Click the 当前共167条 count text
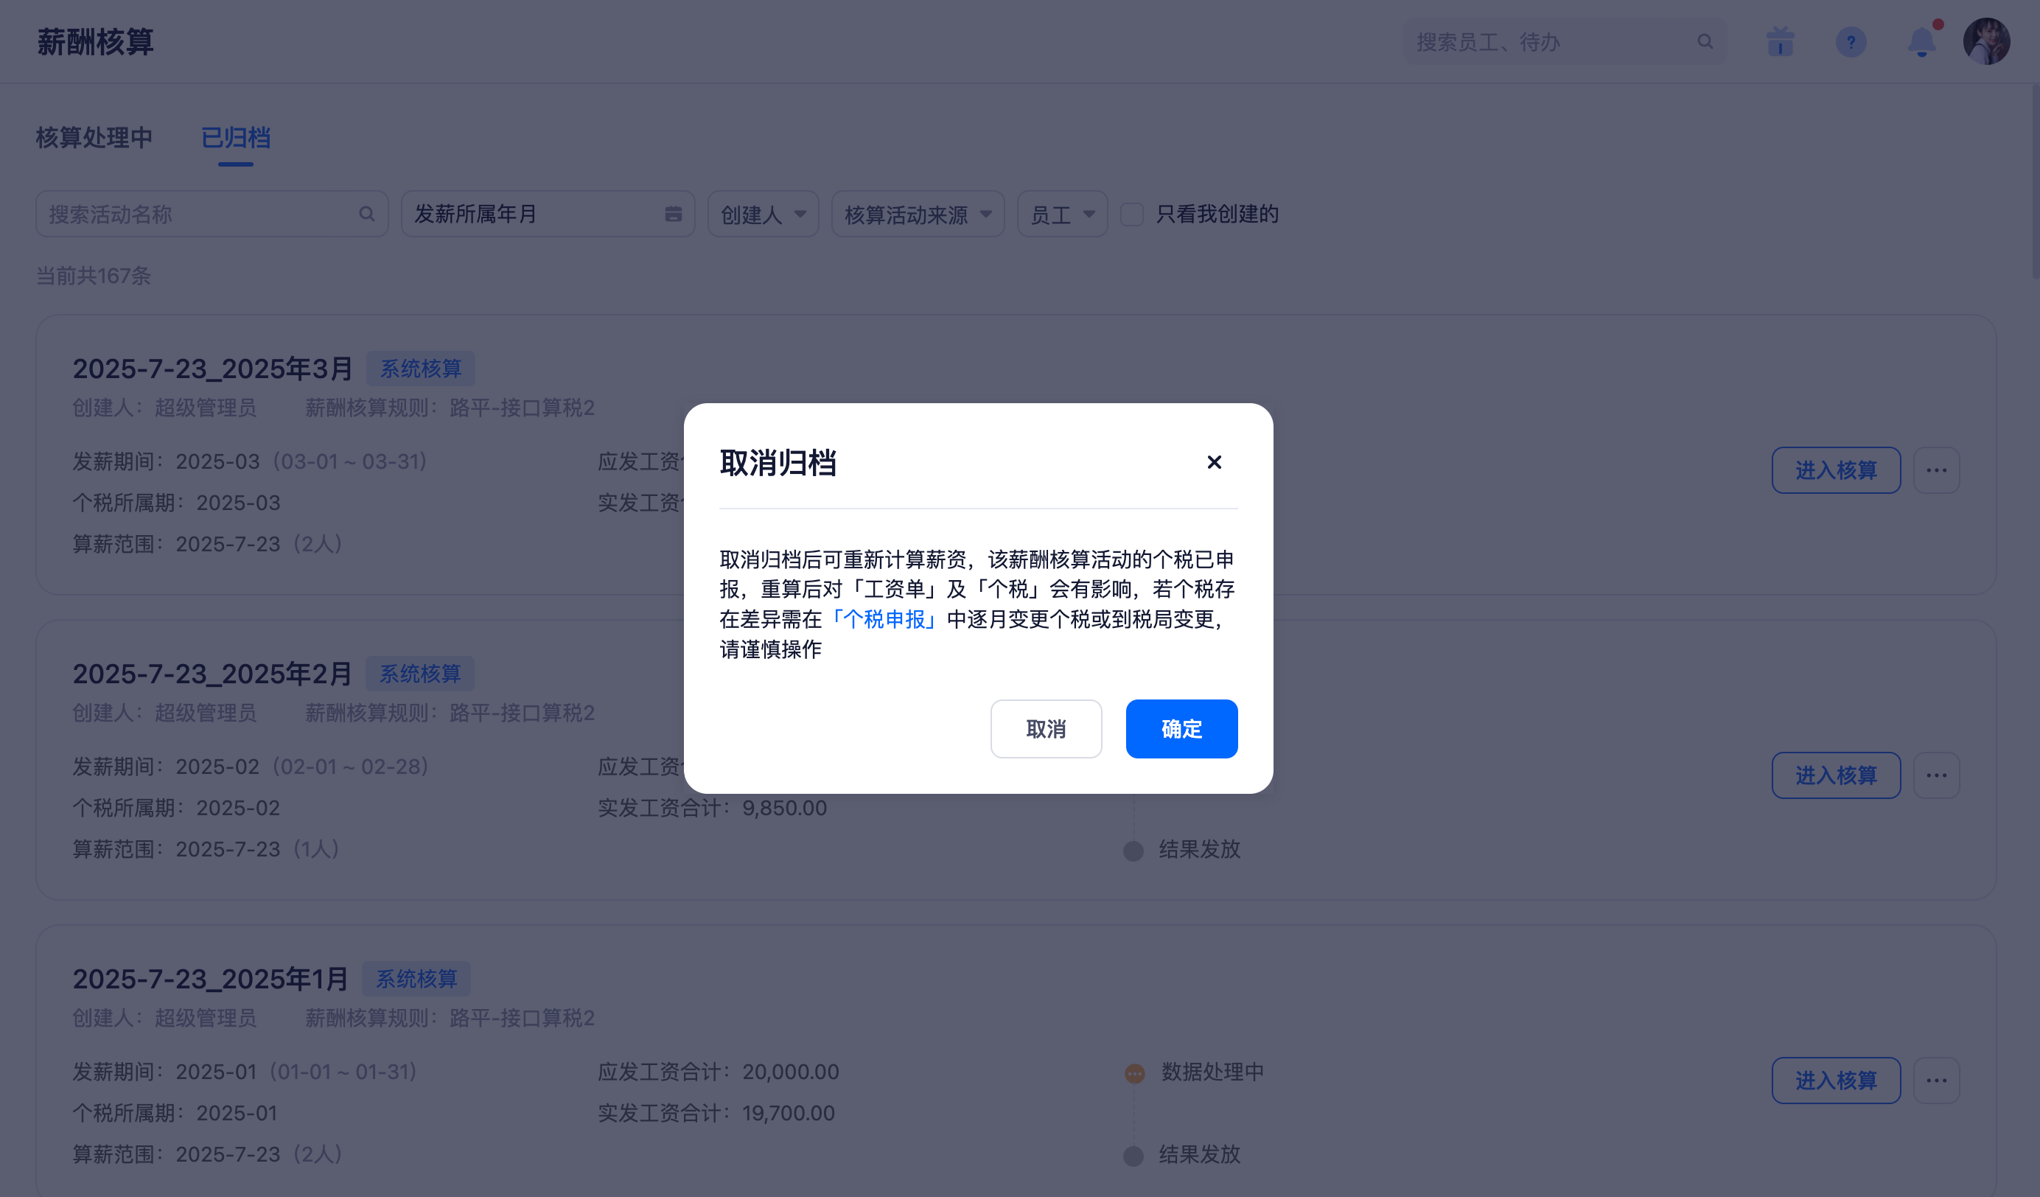 point(93,276)
